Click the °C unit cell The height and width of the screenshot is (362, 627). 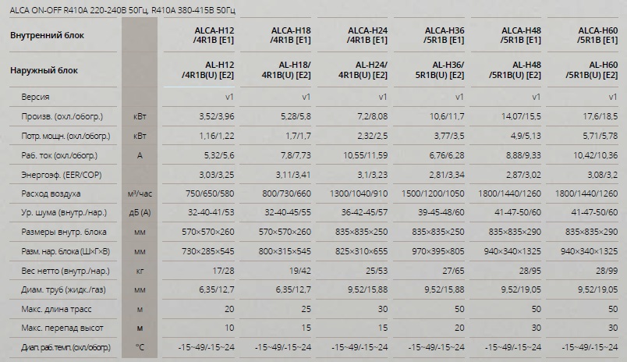coord(140,347)
